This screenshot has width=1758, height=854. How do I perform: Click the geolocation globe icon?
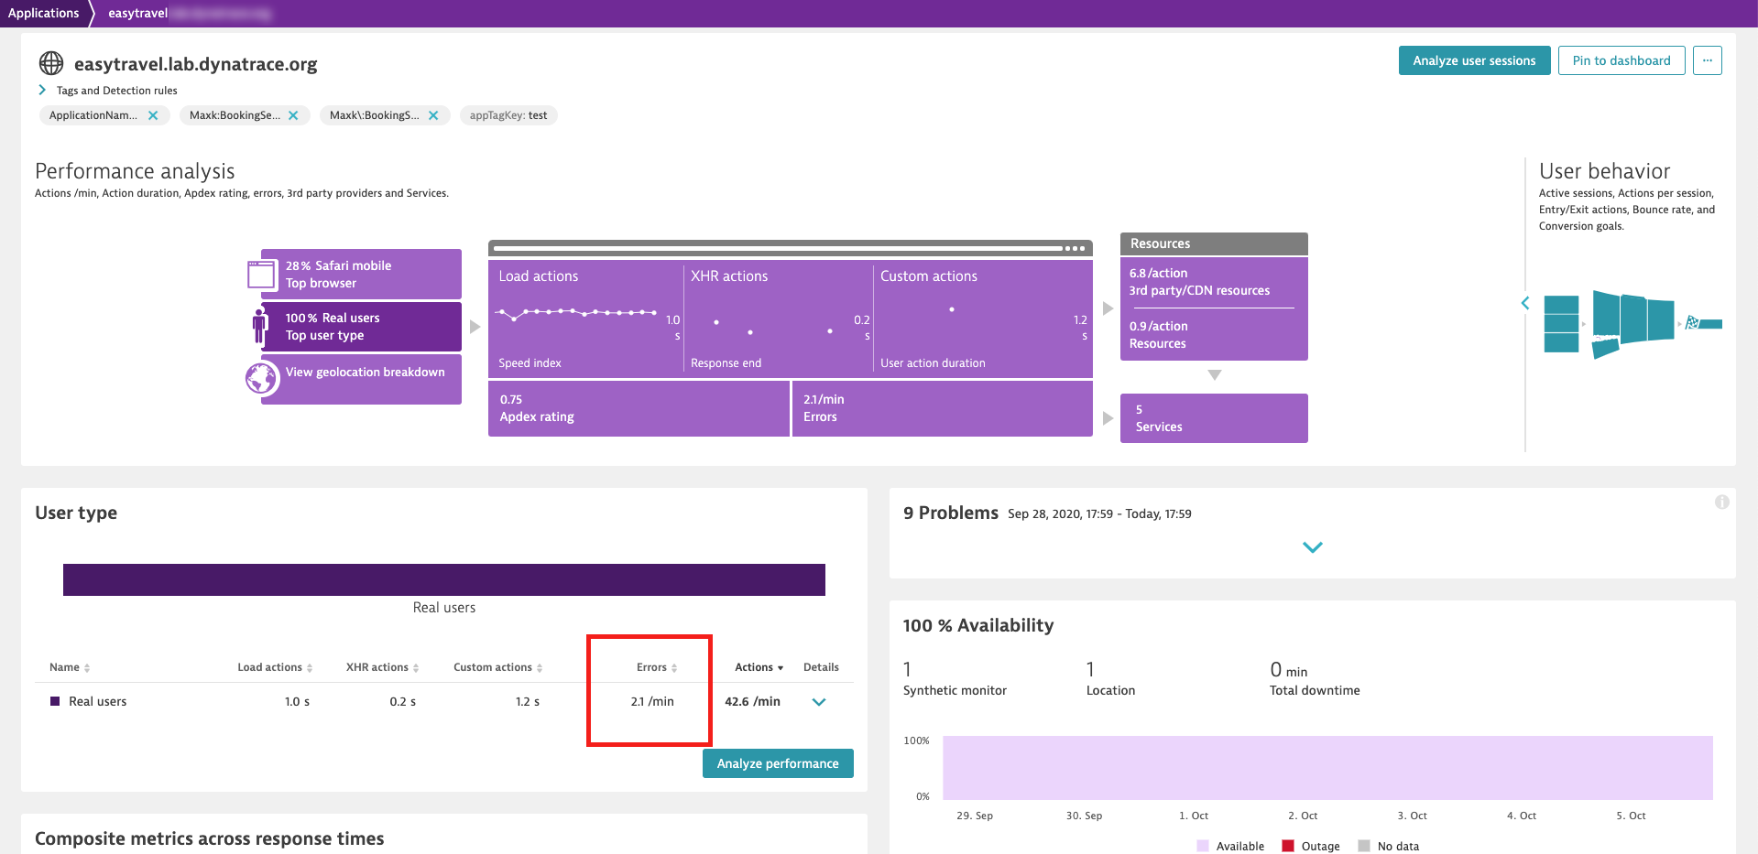(x=261, y=377)
